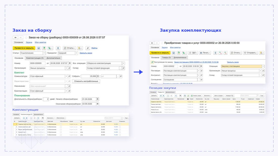Switch to Комплектующие (5) tab in Заказ на сборку
Screen dimensions: 278x156
click(x=35, y=58)
